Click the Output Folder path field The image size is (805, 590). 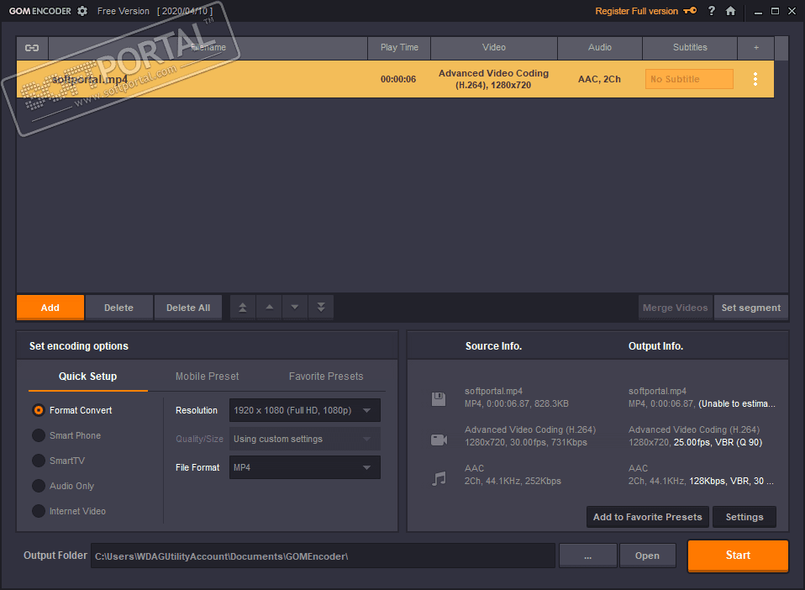323,556
